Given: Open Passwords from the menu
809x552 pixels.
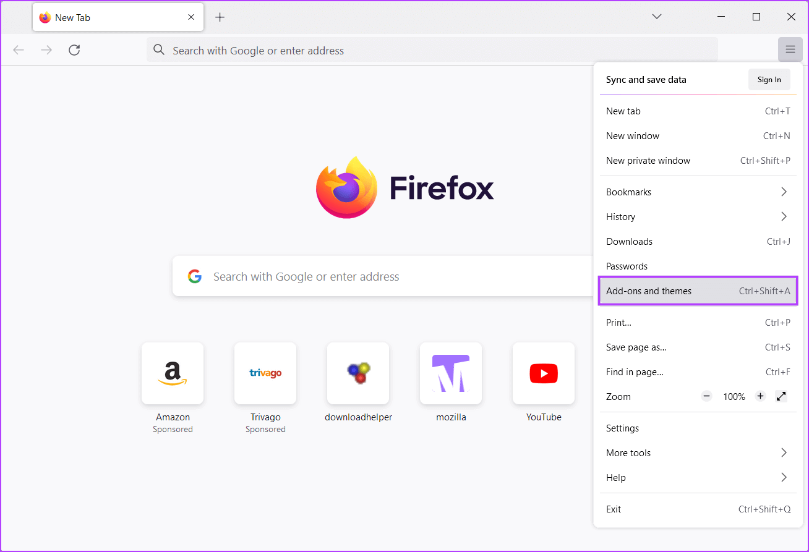Looking at the screenshot, I should tap(698, 266).
